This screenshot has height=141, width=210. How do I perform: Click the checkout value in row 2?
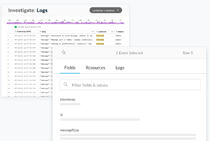pos(100,40)
